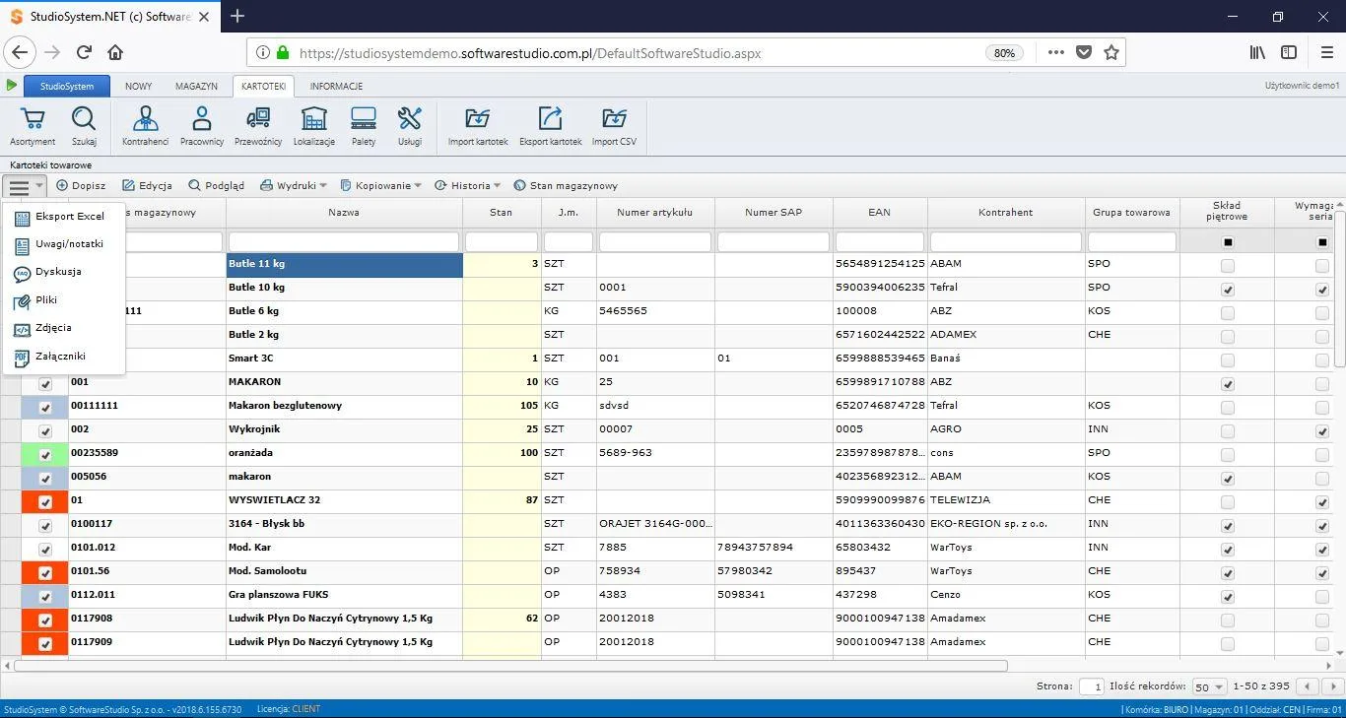Toggle Skład piętrowe for MAKARON row
1346x718 pixels.
(x=1227, y=384)
